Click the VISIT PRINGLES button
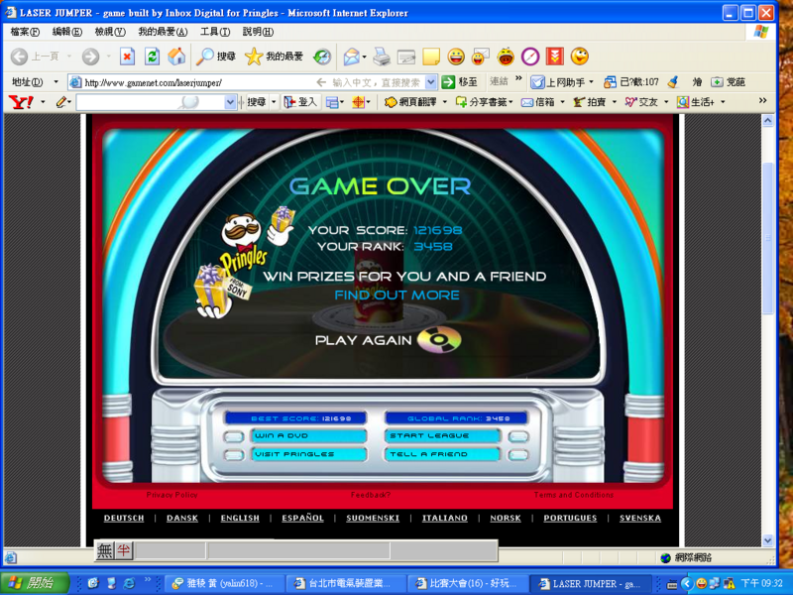793x595 pixels. click(x=308, y=454)
